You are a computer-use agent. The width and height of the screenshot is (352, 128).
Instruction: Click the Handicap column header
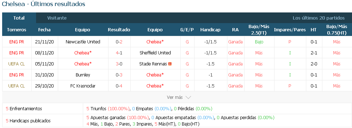pyautogui.click(x=210, y=30)
